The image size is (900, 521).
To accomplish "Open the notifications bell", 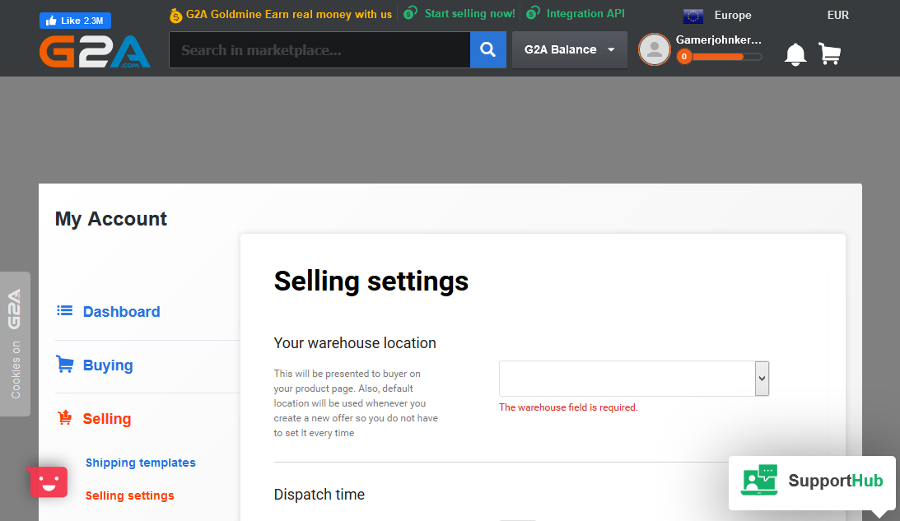I will point(795,54).
